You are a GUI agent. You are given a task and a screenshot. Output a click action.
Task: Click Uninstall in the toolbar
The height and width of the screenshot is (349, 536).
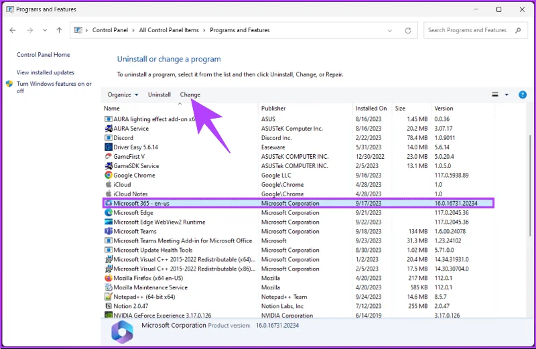[159, 94]
